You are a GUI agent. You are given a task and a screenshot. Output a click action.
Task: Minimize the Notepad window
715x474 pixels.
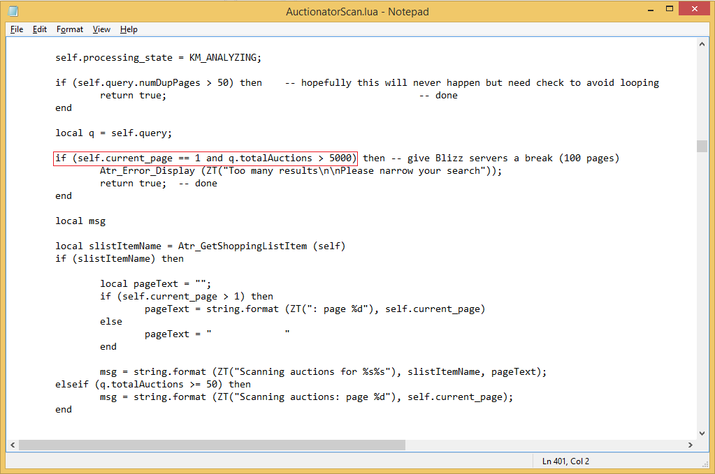[x=651, y=9]
